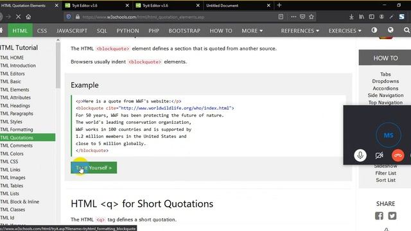Open HTML Colors in sidebar
Image resolution: width=411 pixels, height=231 pixels.
click(x=12, y=154)
